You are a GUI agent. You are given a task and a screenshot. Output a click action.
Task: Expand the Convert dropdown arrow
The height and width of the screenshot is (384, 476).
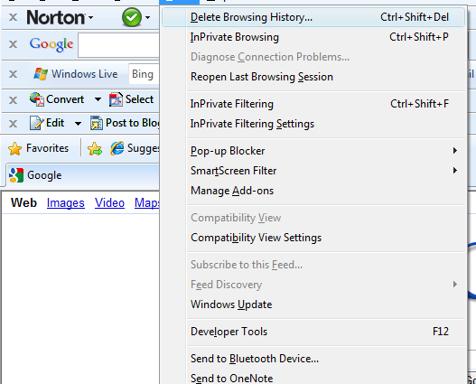coord(98,99)
